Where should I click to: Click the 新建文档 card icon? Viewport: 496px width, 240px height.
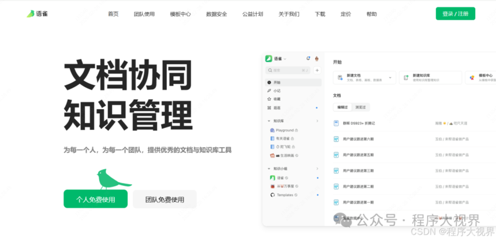[340, 77]
